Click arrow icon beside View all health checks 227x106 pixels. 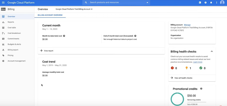[172, 78]
